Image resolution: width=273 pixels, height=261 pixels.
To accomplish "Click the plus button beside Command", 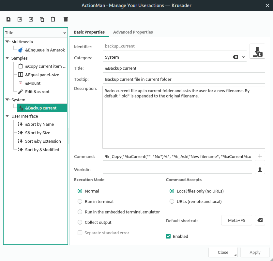I will 260,156.
